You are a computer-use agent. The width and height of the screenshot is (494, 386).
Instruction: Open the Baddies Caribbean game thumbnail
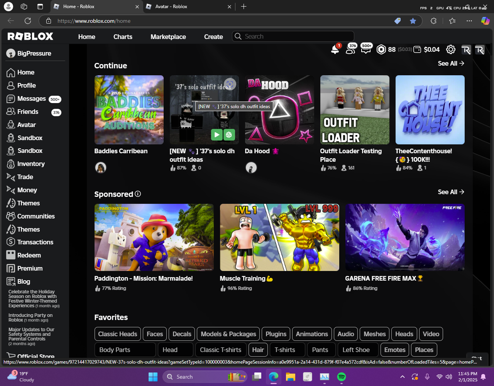coord(129,110)
